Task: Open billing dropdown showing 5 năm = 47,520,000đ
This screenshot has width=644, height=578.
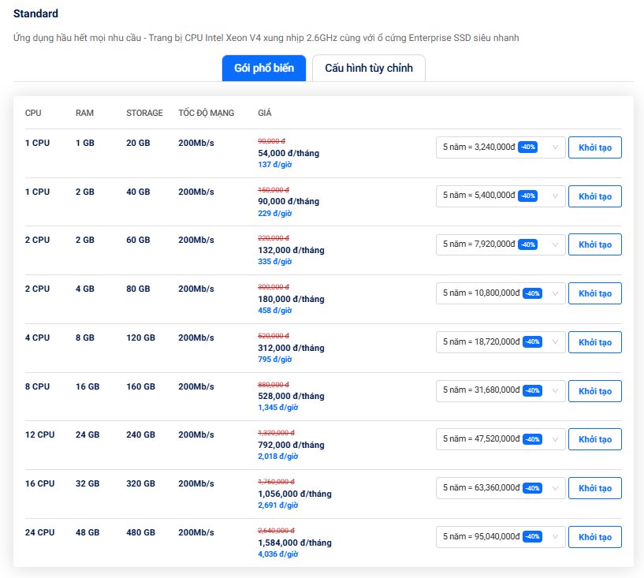Action: 501,439
